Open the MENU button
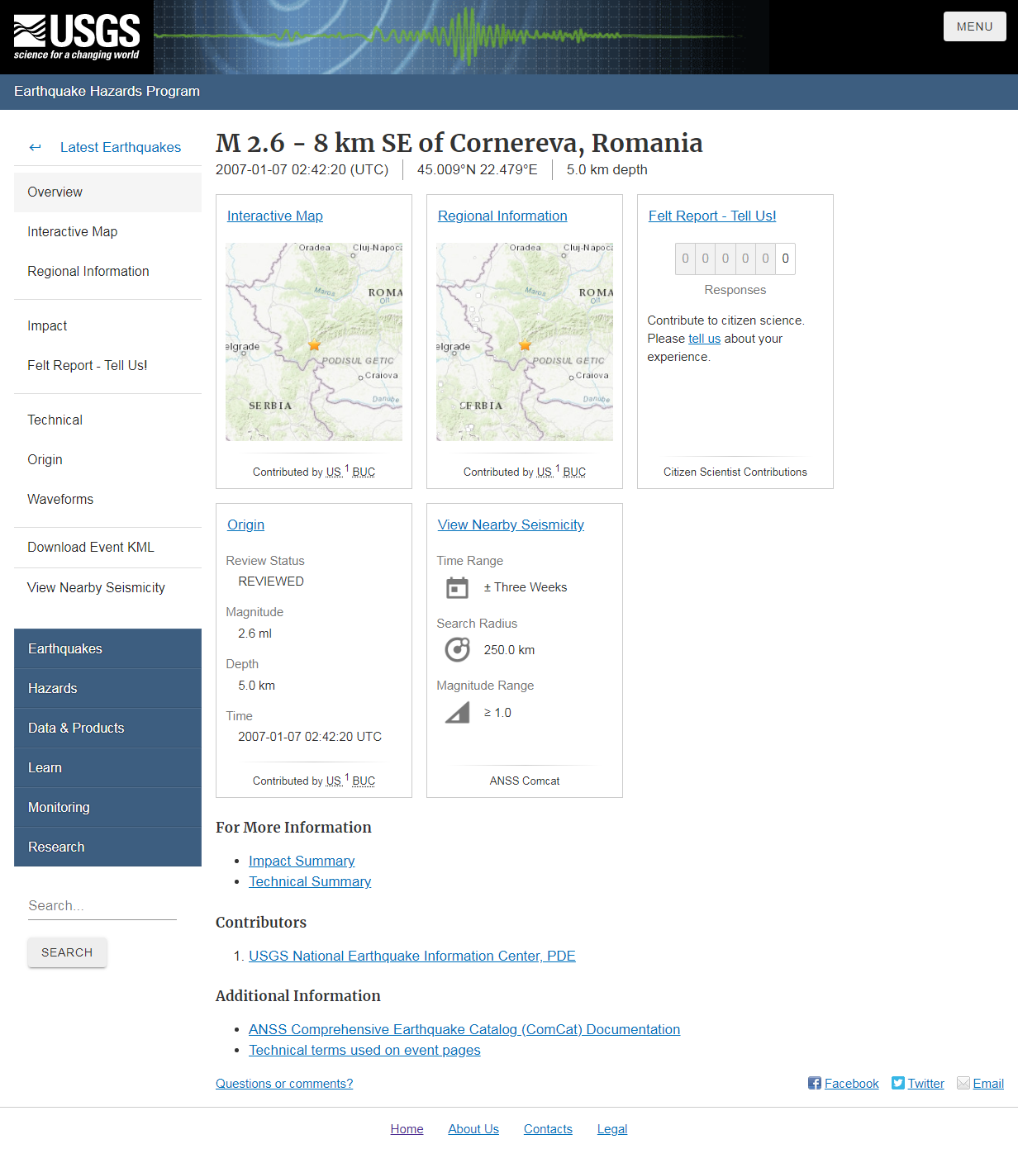The width and height of the screenshot is (1018, 1163). pos(975,26)
